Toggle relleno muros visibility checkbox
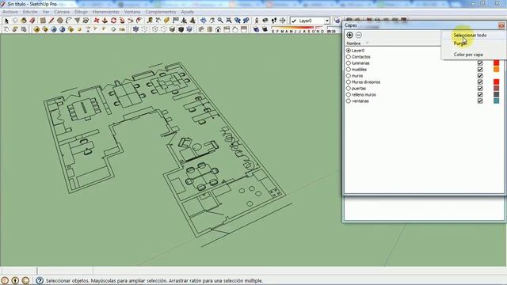Viewport: 507px width, 285px height. point(480,94)
